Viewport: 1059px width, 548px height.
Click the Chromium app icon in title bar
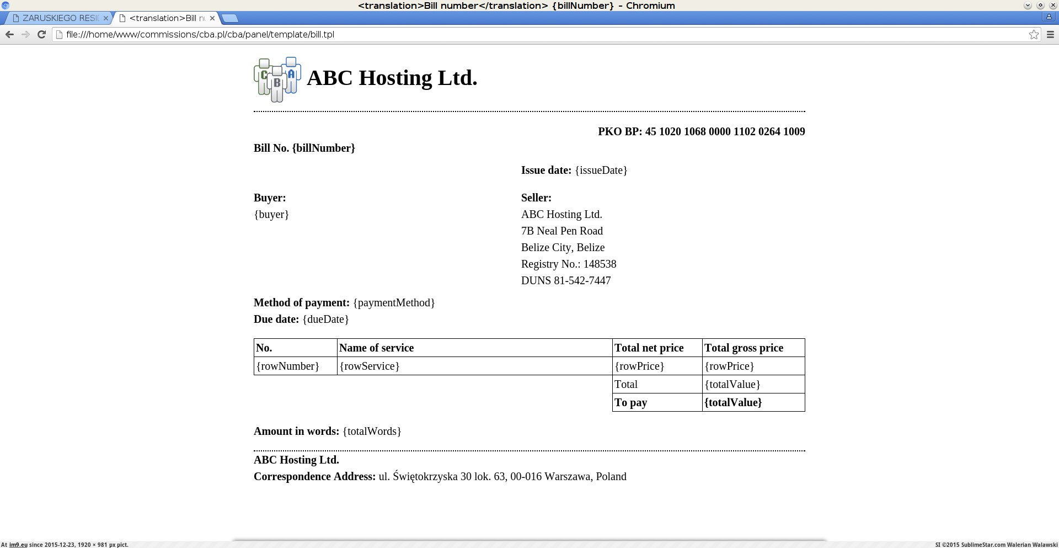(x=5, y=6)
